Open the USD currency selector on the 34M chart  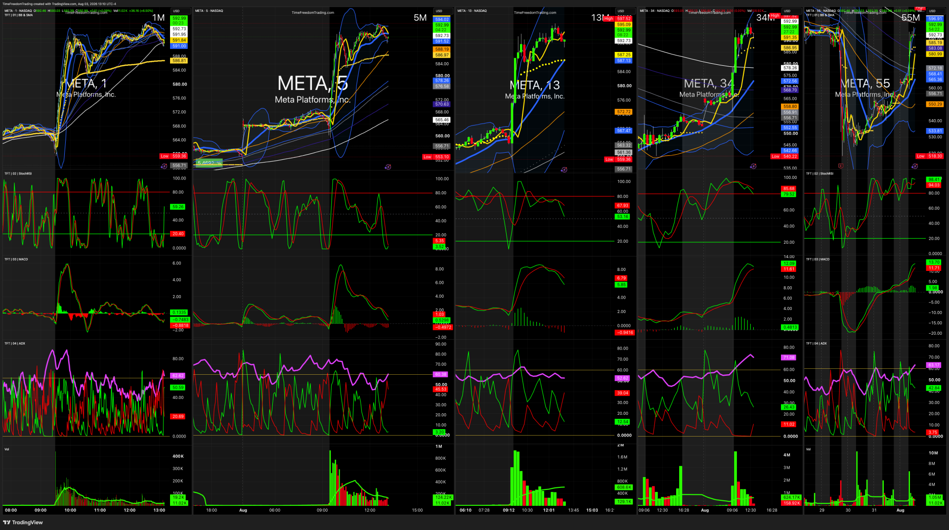coord(787,11)
